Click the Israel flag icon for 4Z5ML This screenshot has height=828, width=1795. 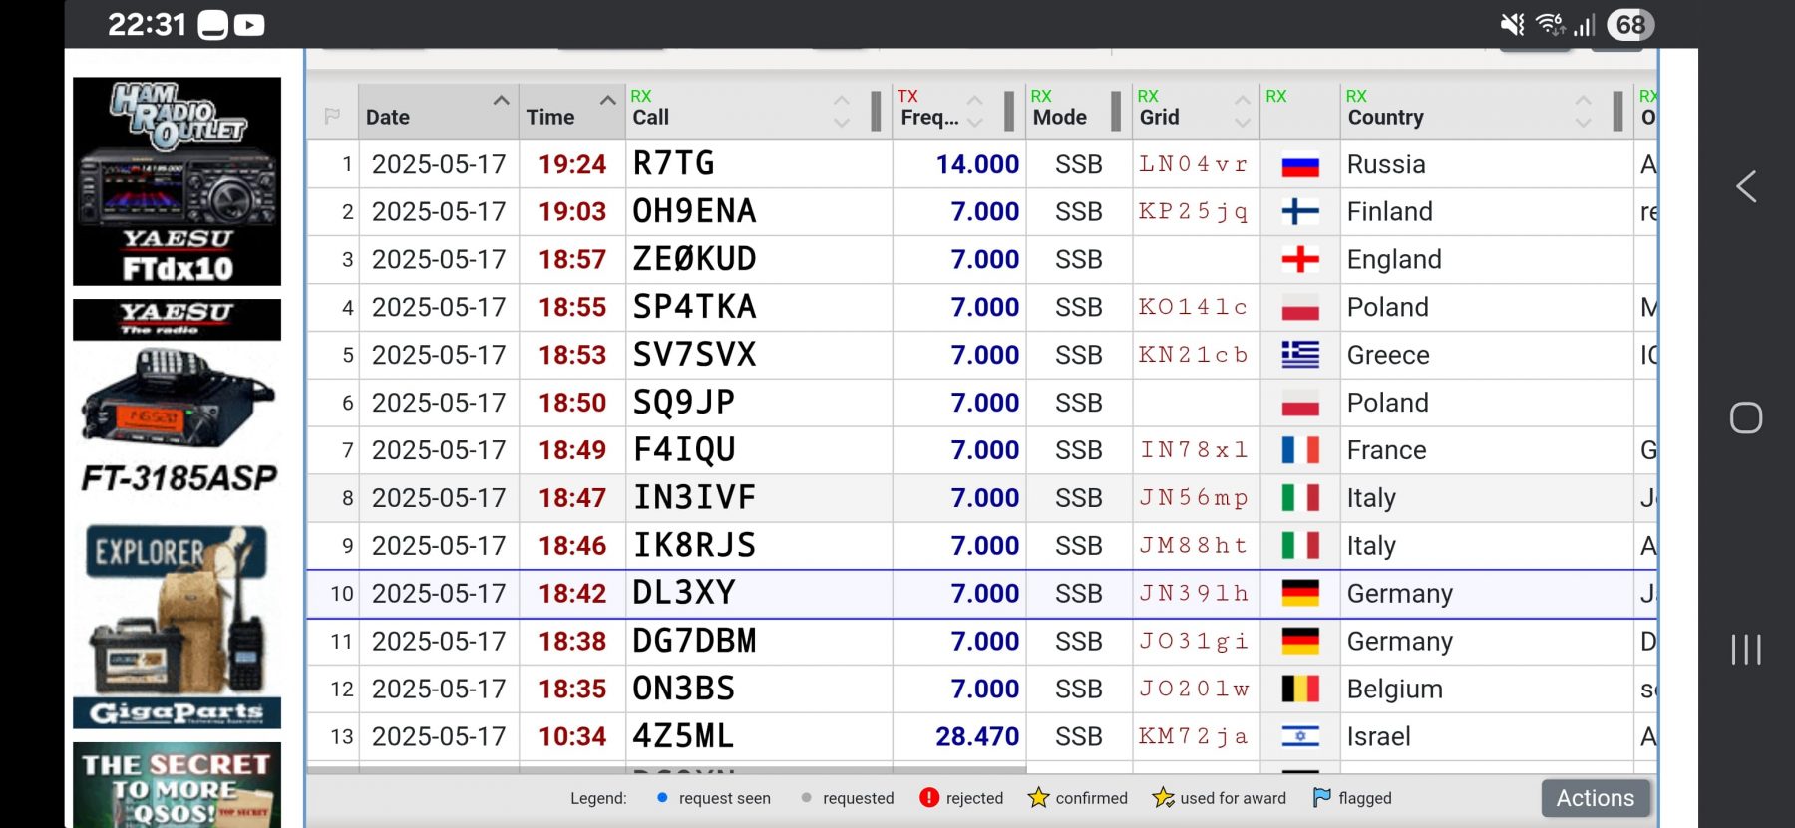pyautogui.click(x=1299, y=737)
